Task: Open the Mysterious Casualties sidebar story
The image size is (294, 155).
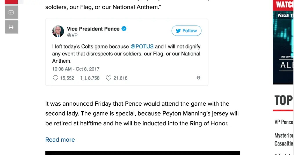Action: click(284, 139)
